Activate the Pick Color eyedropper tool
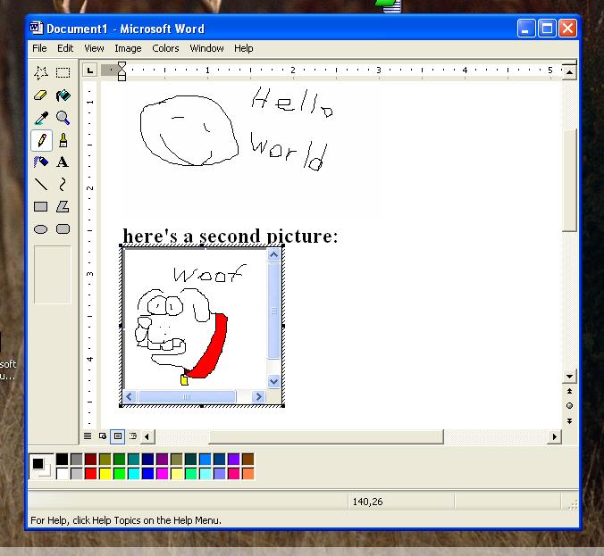This screenshot has width=604, height=556. point(41,118)
